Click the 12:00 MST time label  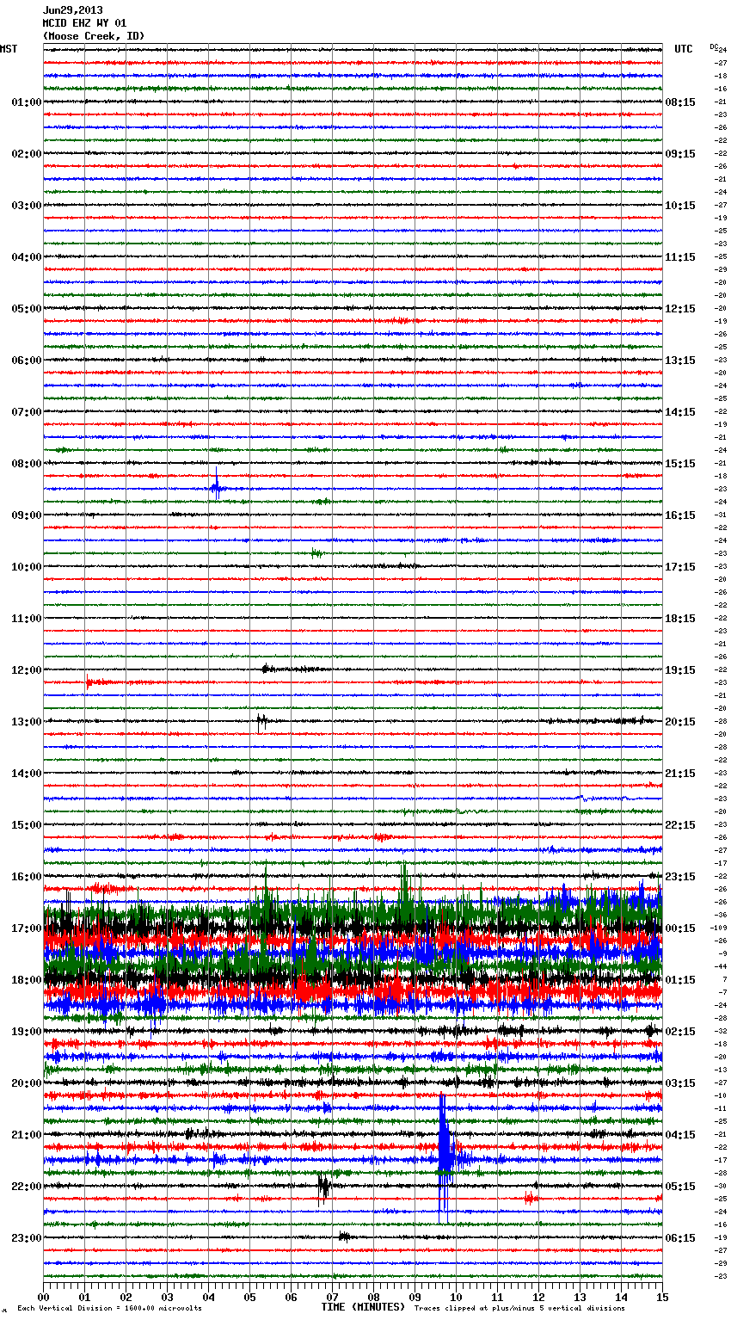(27, 670)
